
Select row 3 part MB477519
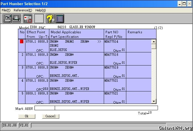pyautogui.click(x=111, y=67)
